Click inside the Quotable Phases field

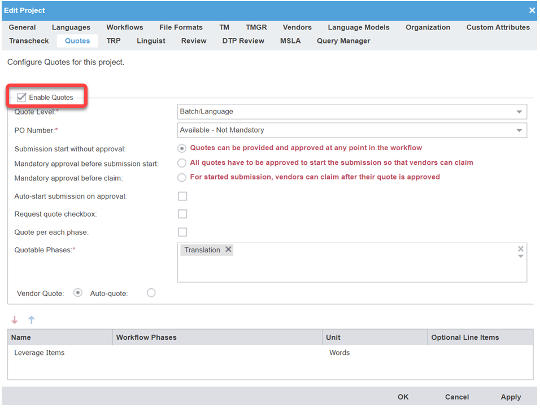[x=350, y=268]
